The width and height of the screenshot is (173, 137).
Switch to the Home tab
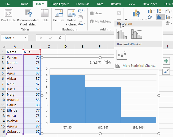(x=24, y=4)
